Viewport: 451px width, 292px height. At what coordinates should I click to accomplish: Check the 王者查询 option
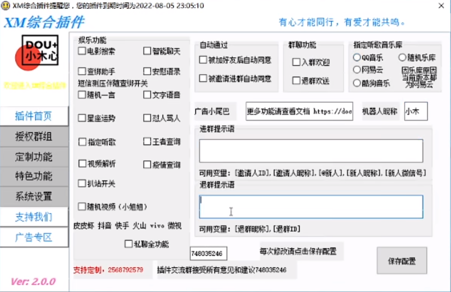147,141
